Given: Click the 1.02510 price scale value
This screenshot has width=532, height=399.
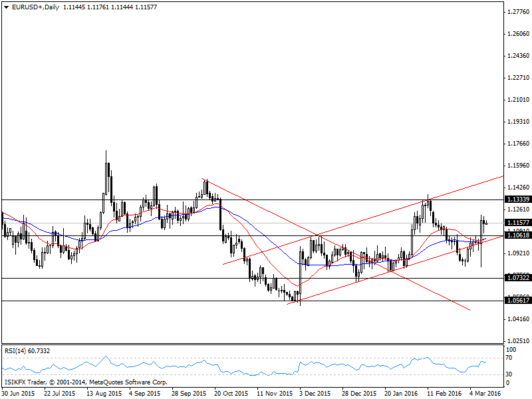Looking at the screenshot, I should coord(518,341).
